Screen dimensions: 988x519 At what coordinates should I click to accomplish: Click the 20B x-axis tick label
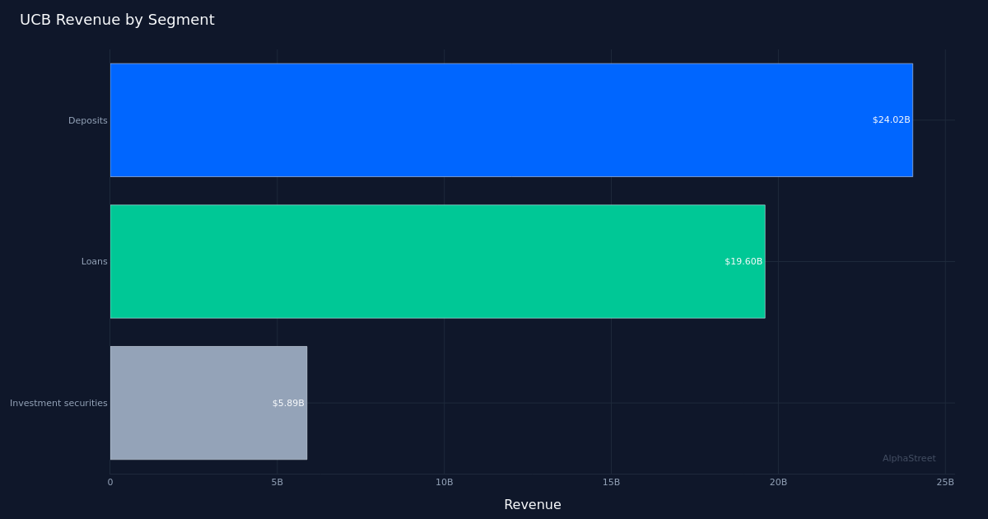[778, 483]
